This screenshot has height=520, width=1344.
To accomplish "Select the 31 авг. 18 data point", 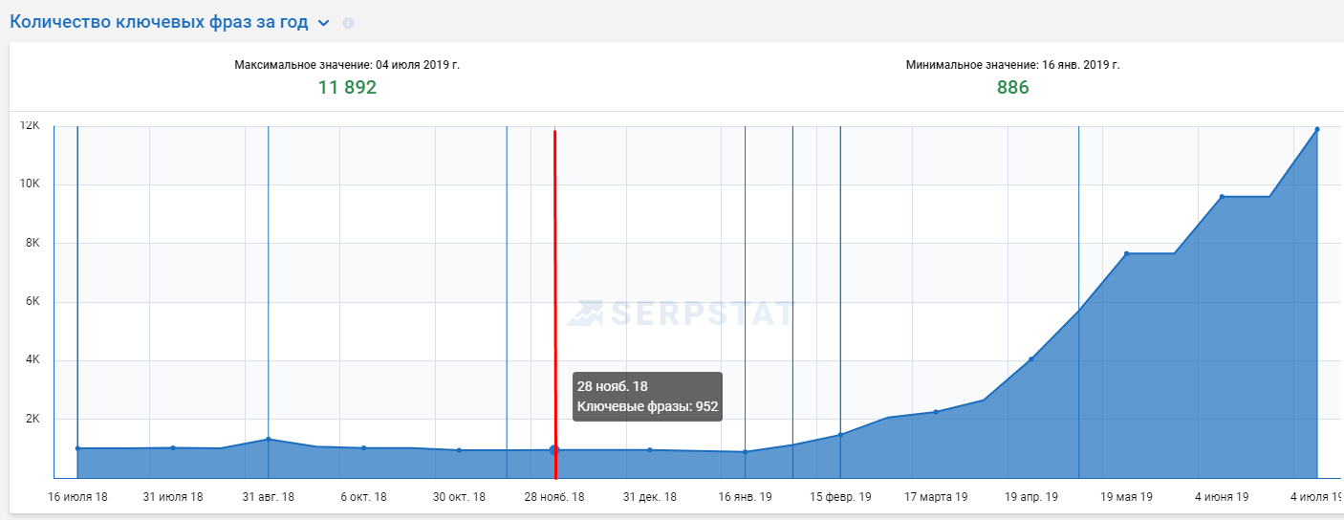I will tap(268, 439).
